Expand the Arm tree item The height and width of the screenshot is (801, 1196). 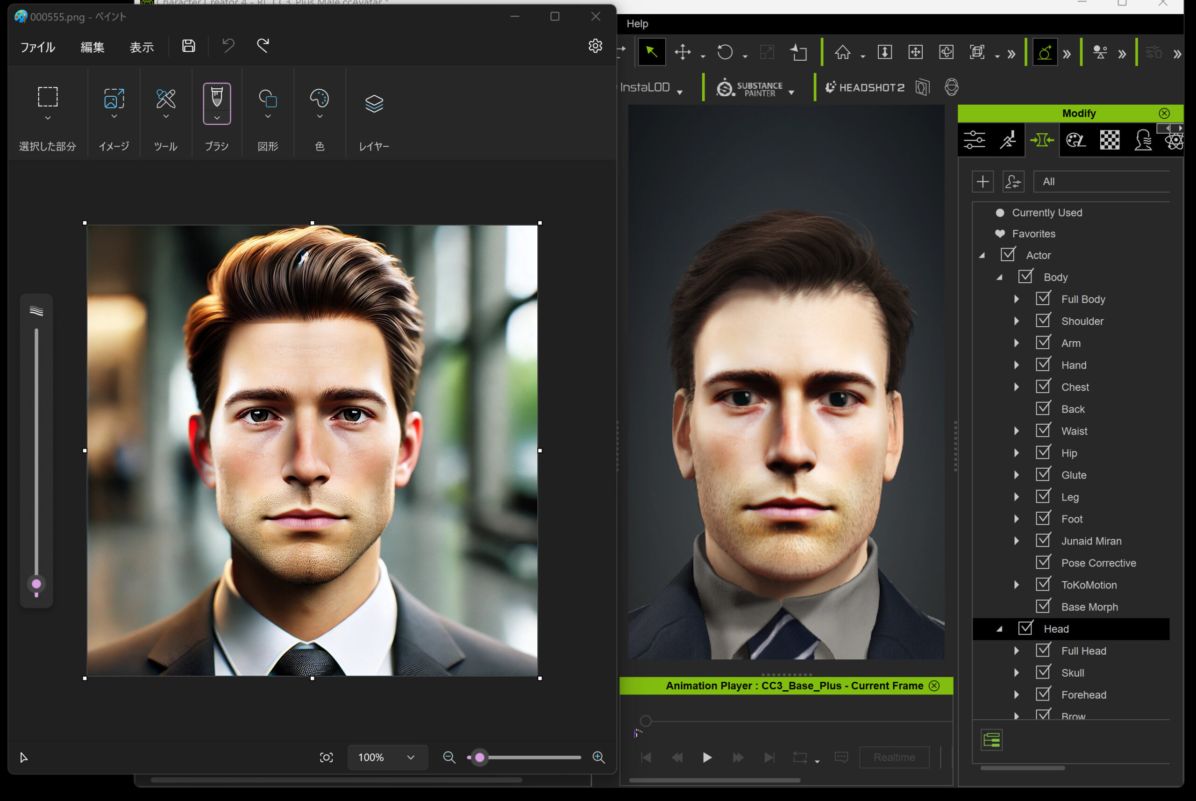[x=1016, y=343]
